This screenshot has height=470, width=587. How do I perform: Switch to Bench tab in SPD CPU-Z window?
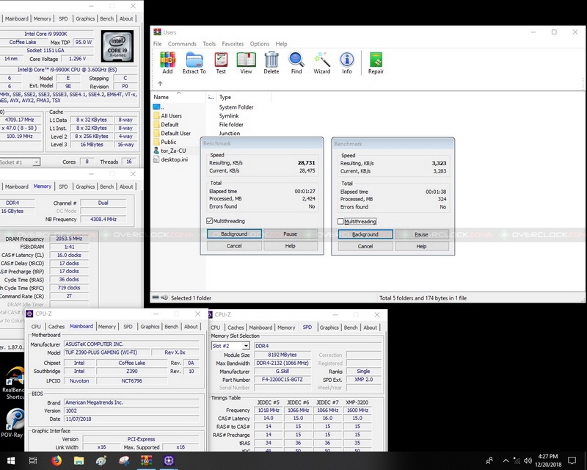[x=351, y=328]
